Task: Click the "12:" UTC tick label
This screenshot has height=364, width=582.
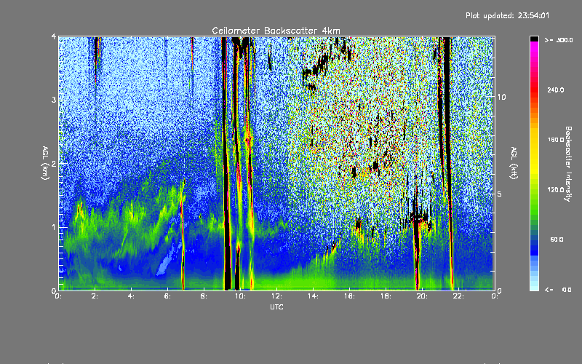Action: point(276,296)
